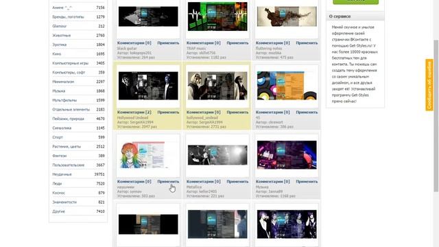Apply the black guitar theme

pyautogui.click(x=168, y=43)
